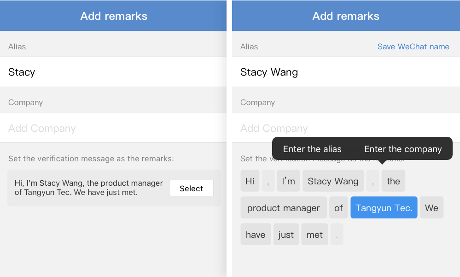Select the highlighted Tangyun Tec. word chip
The image size is (460, 277).
coord(384,208)
